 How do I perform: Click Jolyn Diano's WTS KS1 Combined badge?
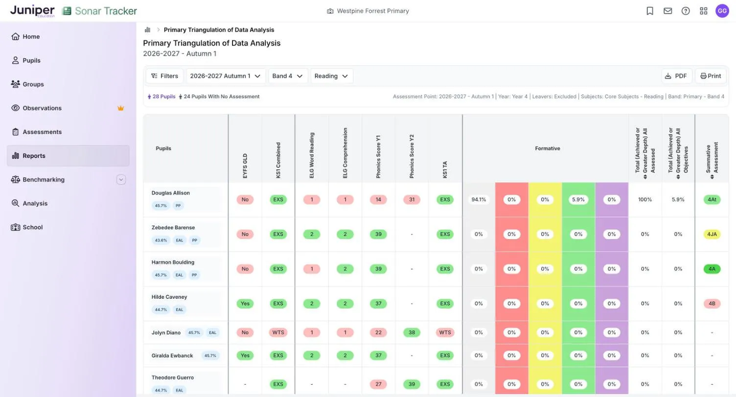point(278,332)
